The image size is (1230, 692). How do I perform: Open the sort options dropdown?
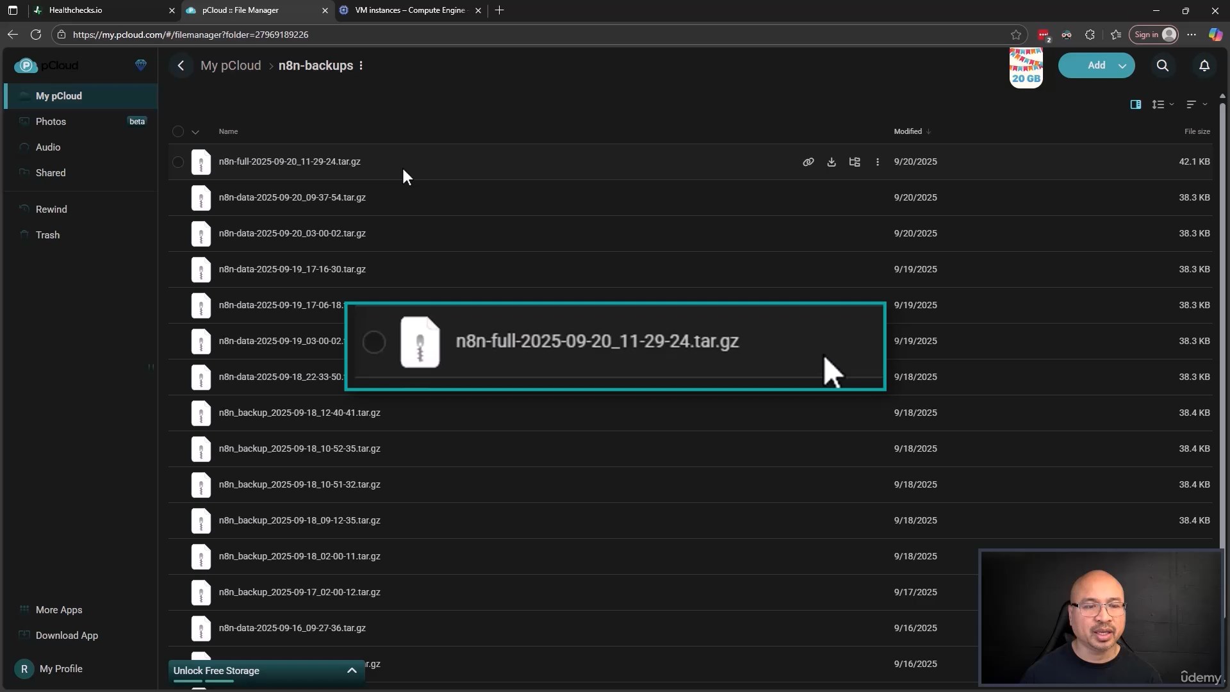click(1195, 104)
